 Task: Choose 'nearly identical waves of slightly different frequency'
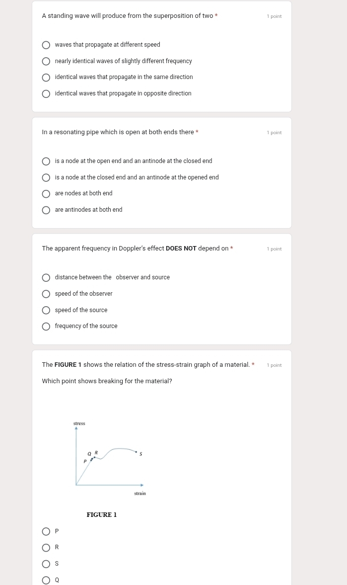click(46, 62)
